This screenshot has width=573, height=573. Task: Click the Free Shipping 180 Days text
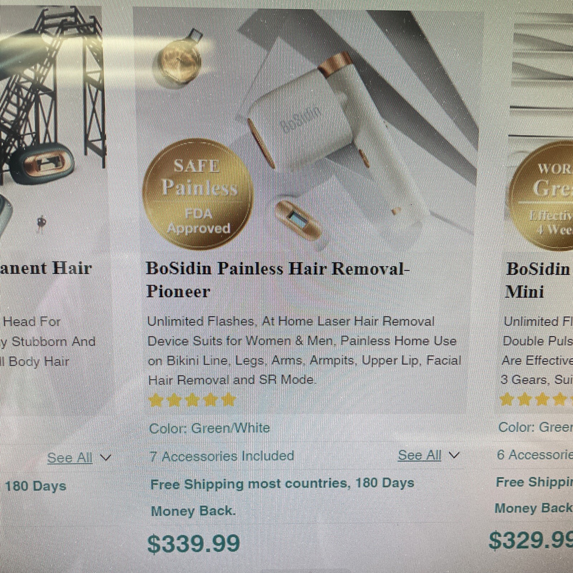282,497
